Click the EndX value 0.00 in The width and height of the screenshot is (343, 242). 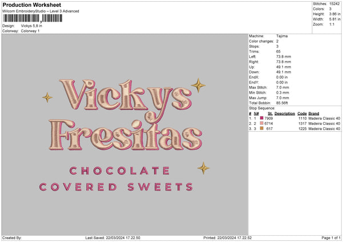[282, 77]
